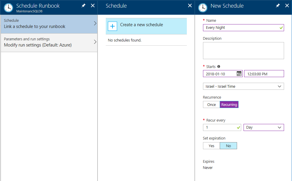Close the middle Schedule blade
This screenshot has width=292, height=181.
click(x=190, y=6)
